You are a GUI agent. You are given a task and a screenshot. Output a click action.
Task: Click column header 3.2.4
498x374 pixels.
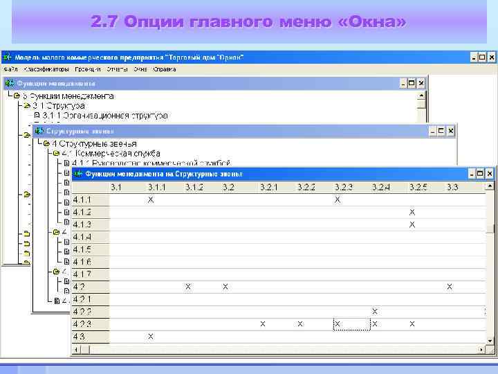(x=381, y=187)
